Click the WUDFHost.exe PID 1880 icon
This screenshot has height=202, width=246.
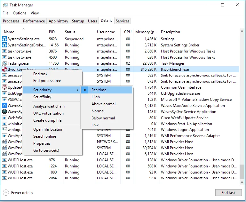point(4,172)
